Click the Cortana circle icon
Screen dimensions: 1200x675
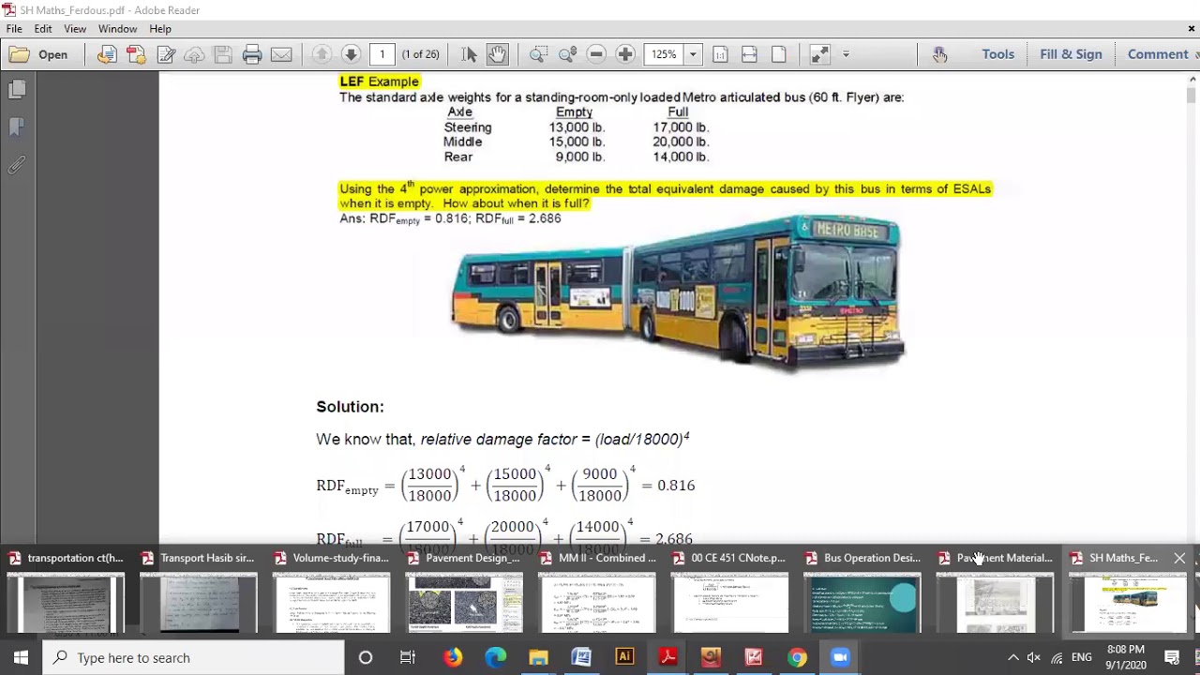point(366,657)
